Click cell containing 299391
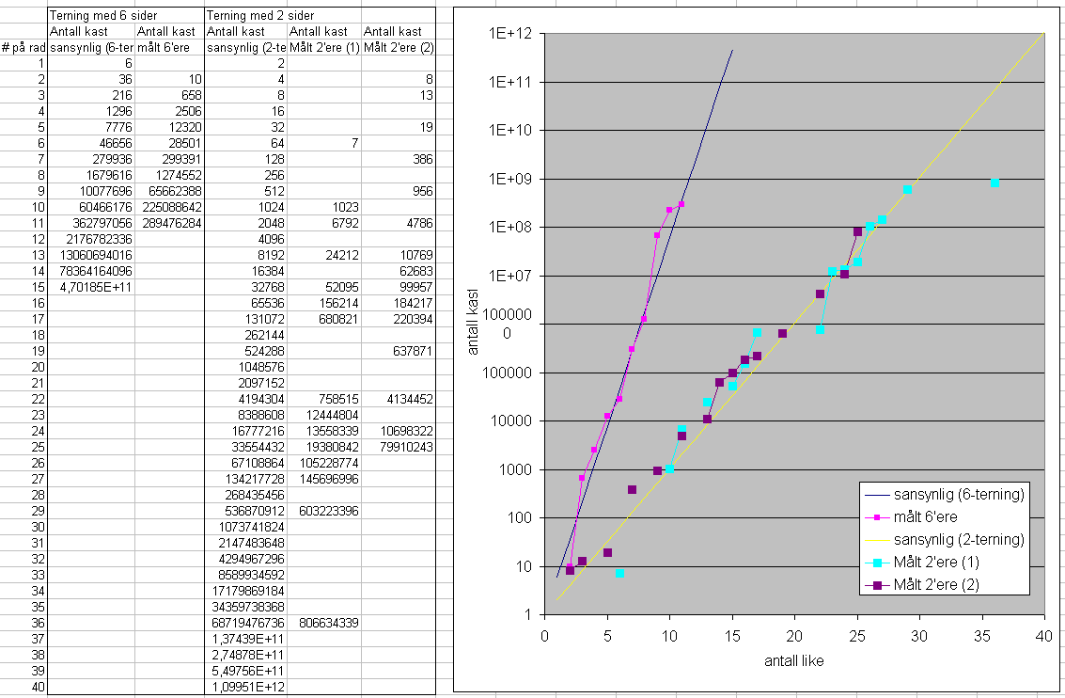Screen dimensions: 1065x698 170,159
